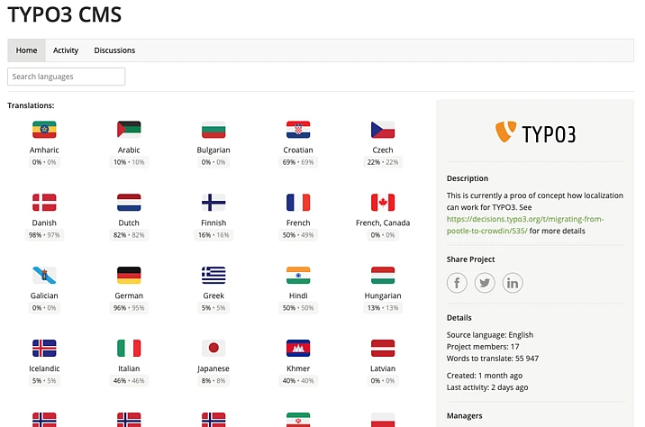Switch to the Activity tab
645x427 pixels.
66,50
